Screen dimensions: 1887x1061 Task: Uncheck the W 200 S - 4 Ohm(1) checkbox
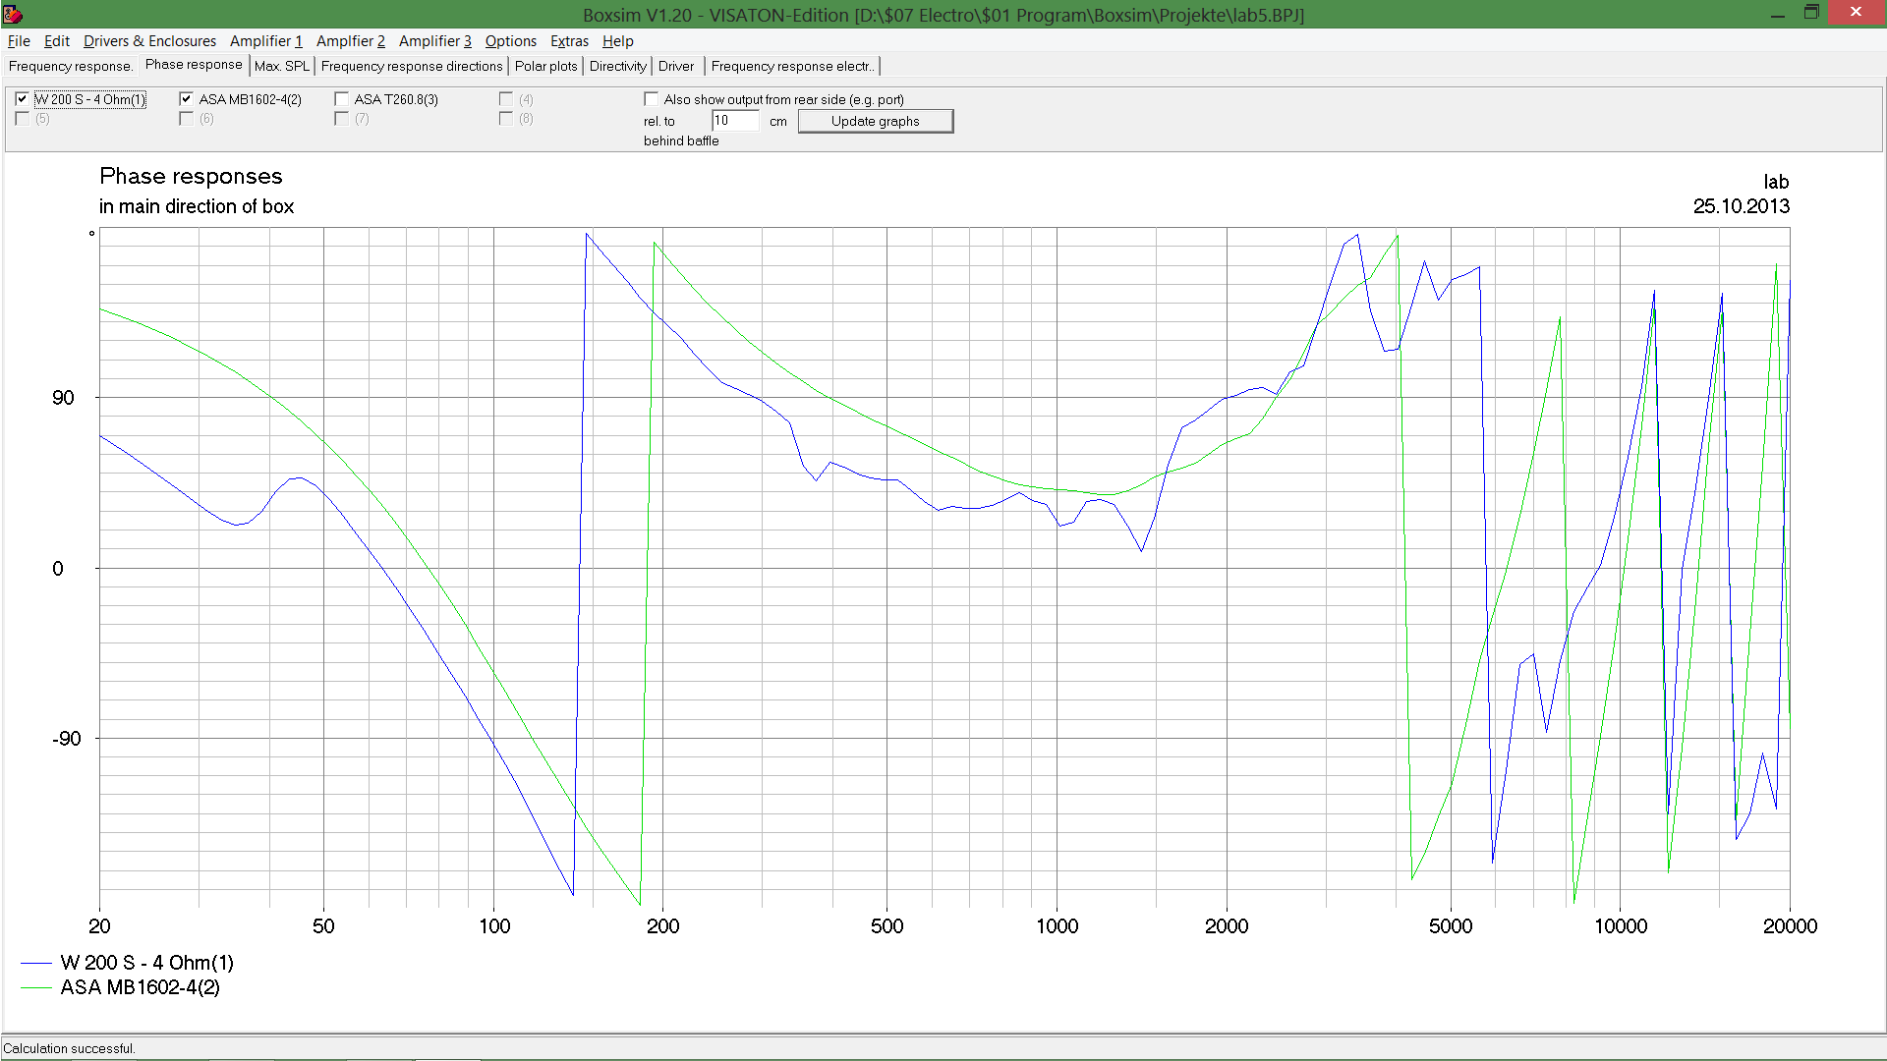tap(22, 99)
